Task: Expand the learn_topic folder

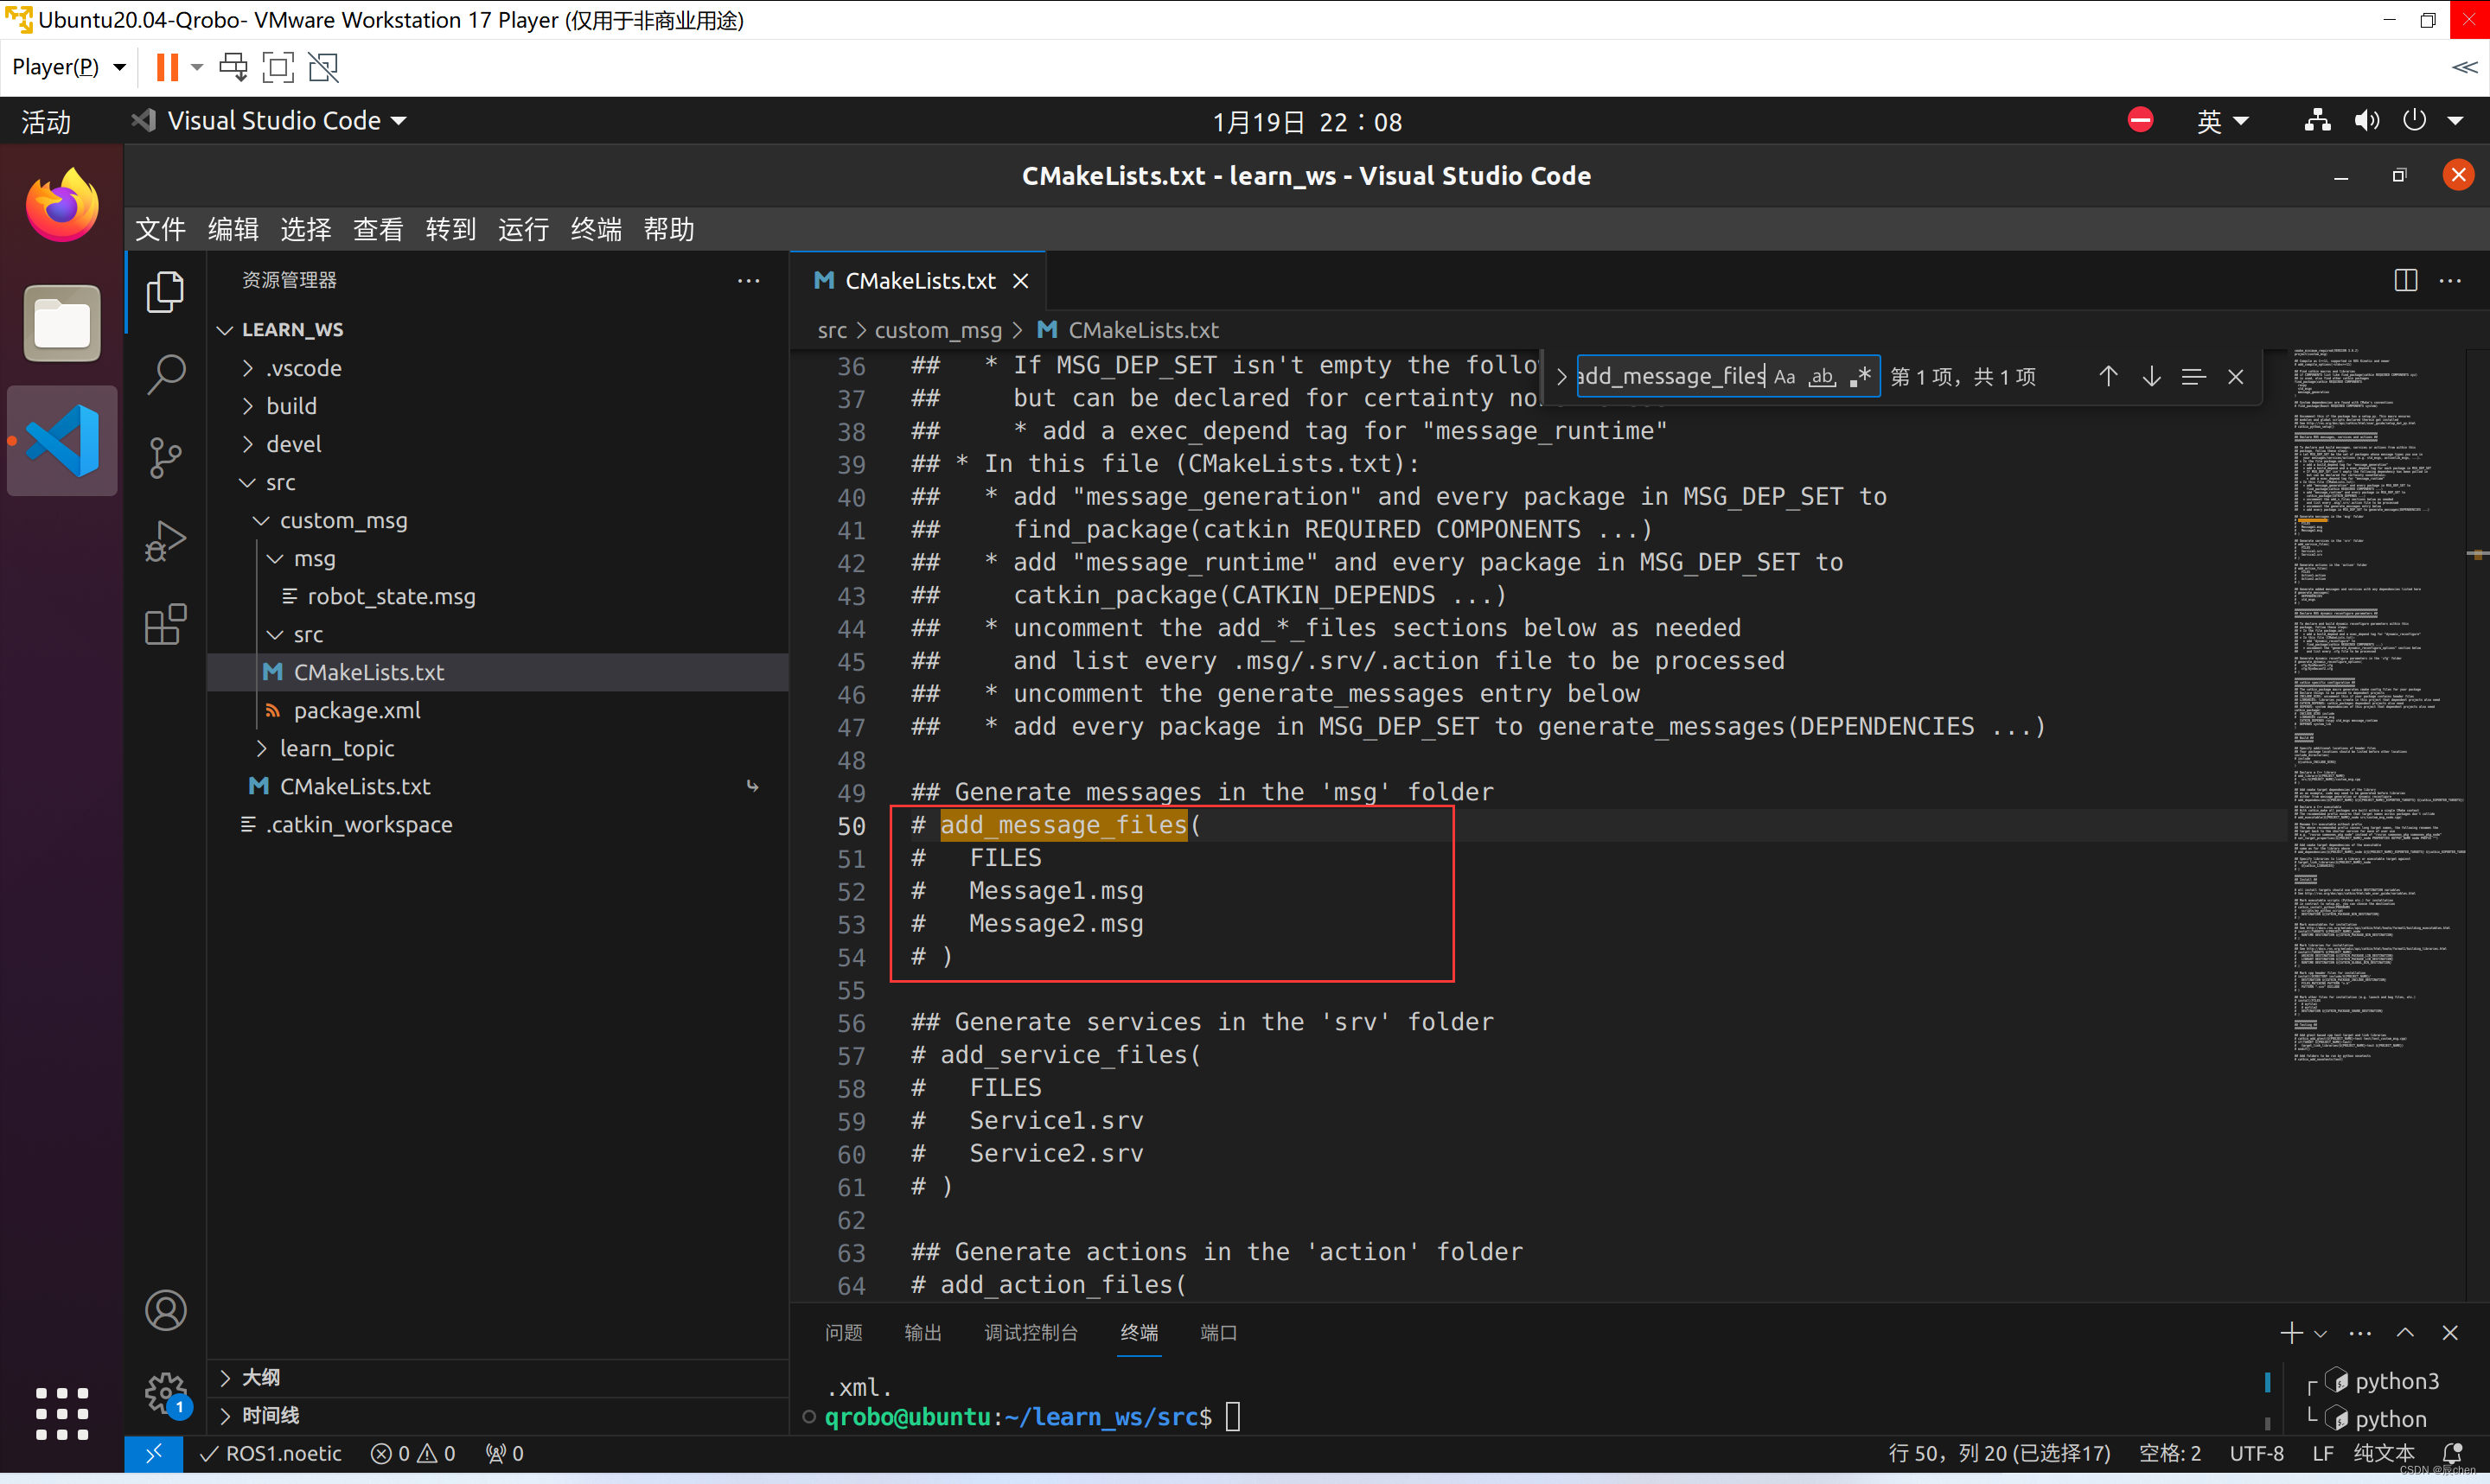Action: coord(335,748)
